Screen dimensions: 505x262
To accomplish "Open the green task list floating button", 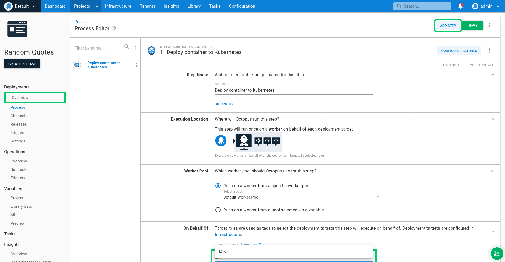I will tap(497, 254).
